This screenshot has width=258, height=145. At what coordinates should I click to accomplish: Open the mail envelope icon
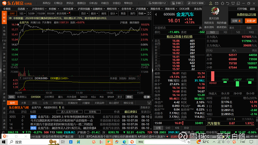(x=217, y=3)
